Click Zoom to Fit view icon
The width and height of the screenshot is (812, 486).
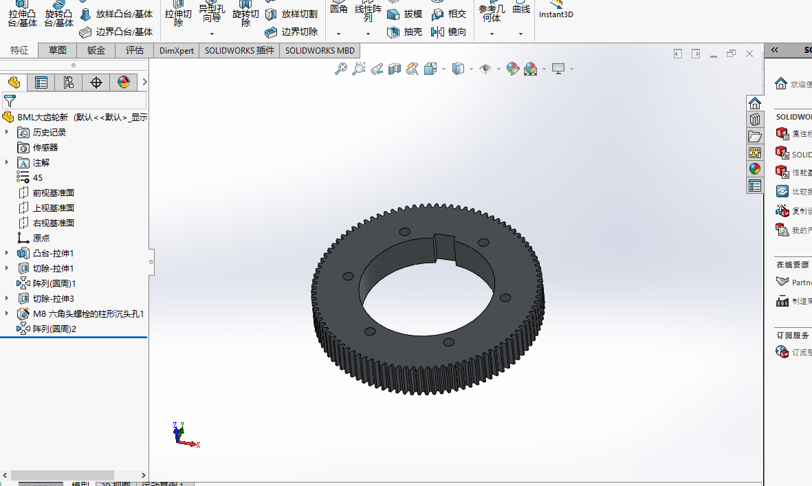point(341,69)
